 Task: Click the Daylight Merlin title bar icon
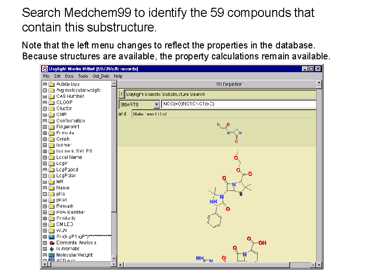(x=45, y=69)
